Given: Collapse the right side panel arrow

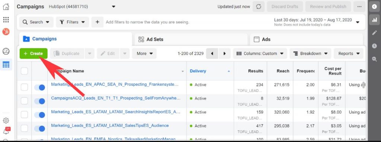Looking at the screenshot, I should (374, 7).
